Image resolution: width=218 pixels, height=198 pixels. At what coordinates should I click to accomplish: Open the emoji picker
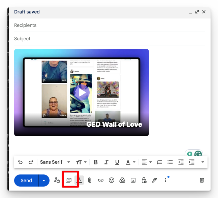click(112, 180)
